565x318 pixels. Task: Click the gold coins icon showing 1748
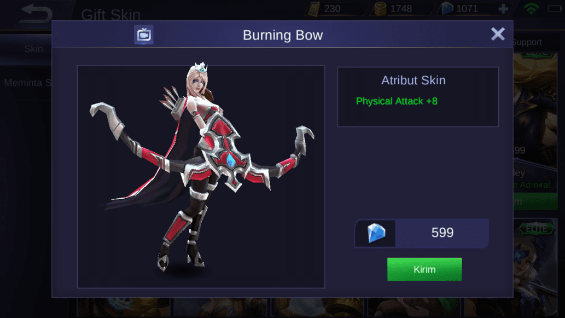click(380, 9)
